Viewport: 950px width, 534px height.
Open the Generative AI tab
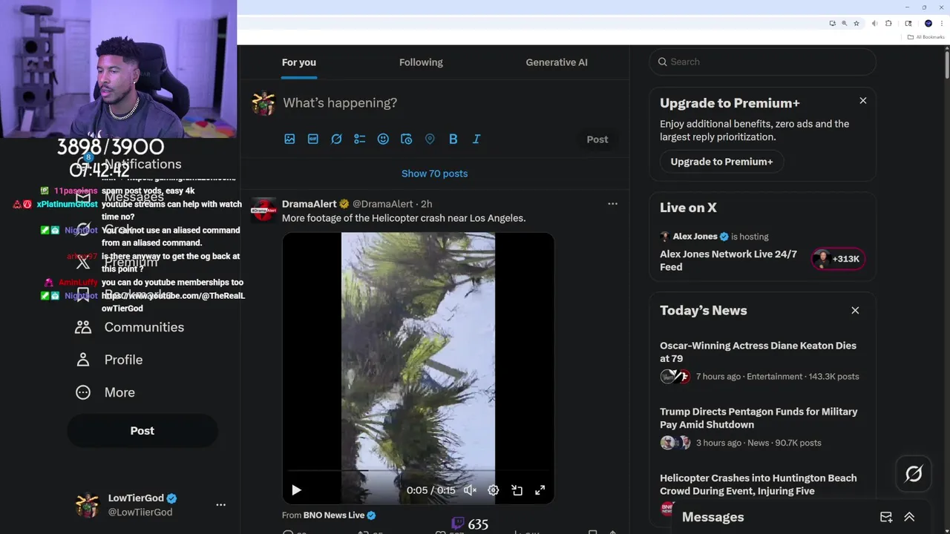coord(557,62)
